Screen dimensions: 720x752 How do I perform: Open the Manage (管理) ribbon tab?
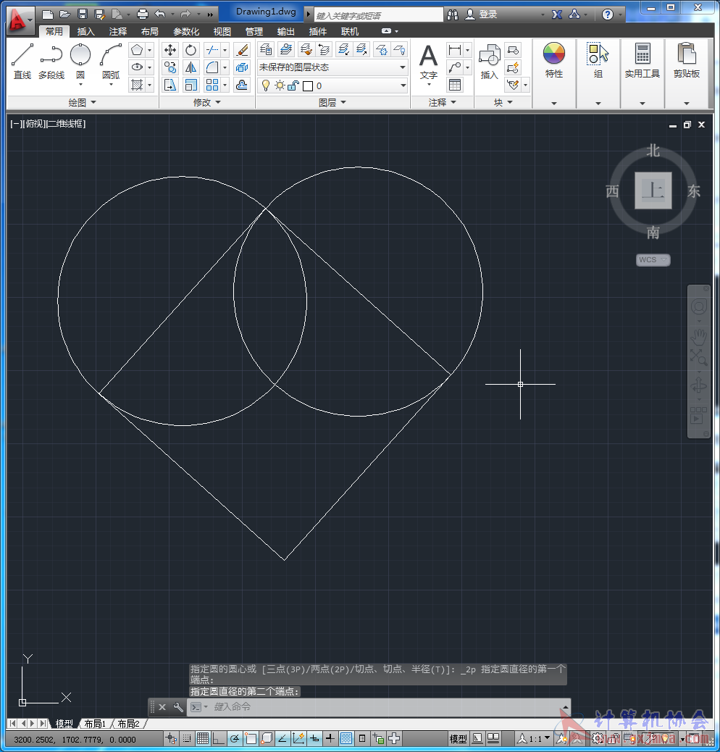(x=254, y=32)
